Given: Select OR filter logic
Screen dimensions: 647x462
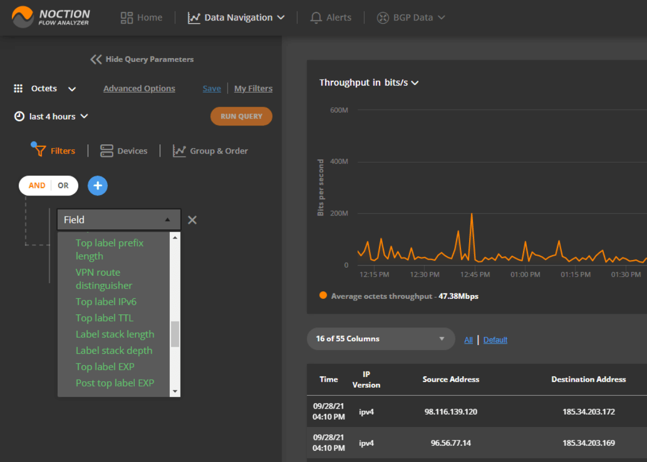Looking at the screenshot, I should point(63,186).
